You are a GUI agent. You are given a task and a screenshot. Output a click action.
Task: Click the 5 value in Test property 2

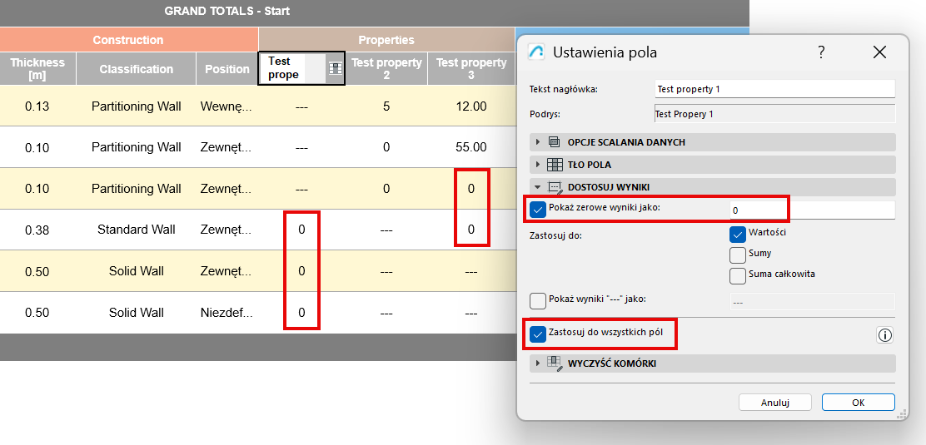pyautogui.click(x=386, y=106)
